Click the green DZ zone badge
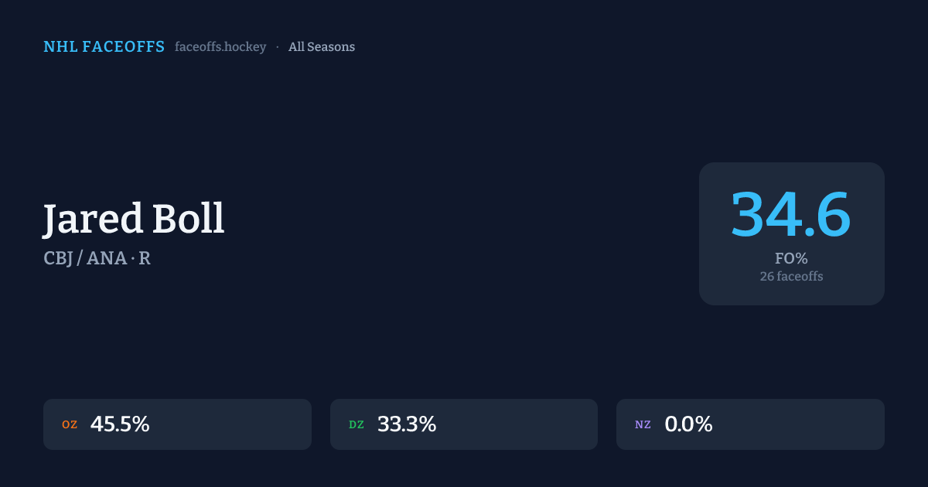 357,424
